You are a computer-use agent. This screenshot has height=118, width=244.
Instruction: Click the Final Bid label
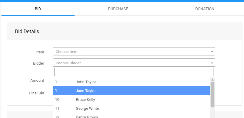coord(36,93)
